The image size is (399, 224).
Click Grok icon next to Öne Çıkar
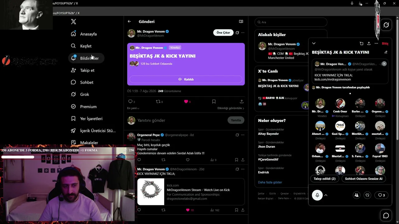click(237, 32)
